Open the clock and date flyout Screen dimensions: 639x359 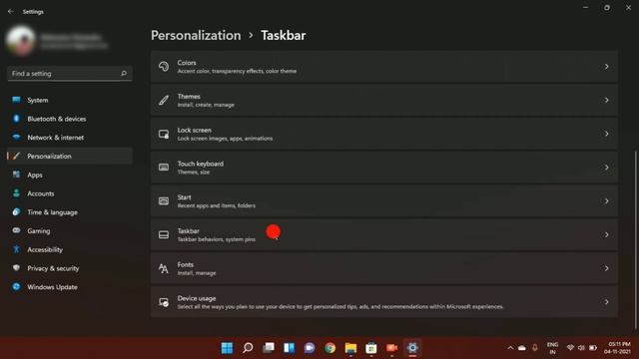(617, 348)
